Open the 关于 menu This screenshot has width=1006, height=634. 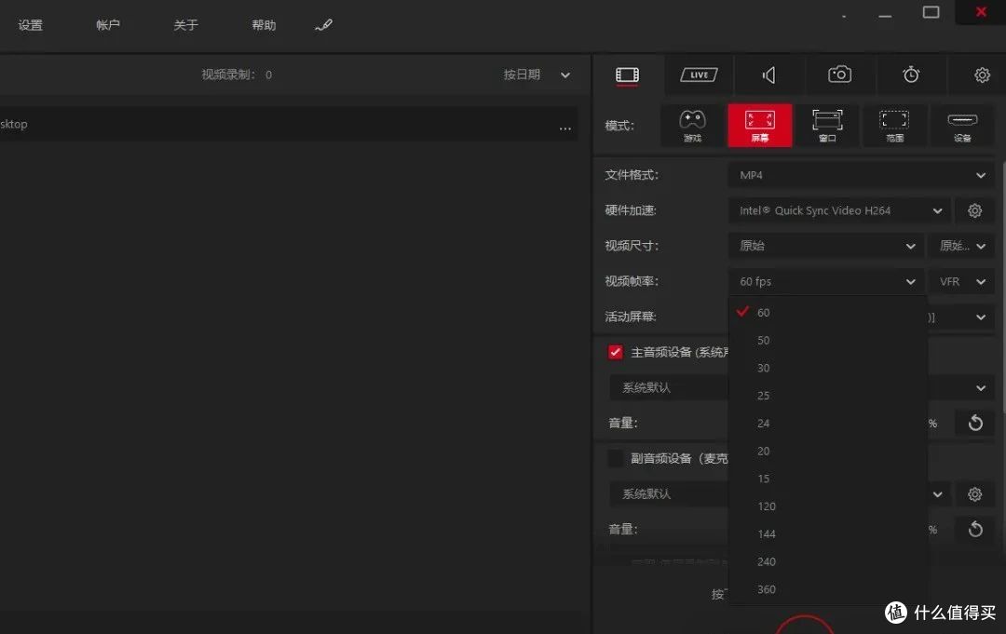pyautogui.click(x=186, y=25)
